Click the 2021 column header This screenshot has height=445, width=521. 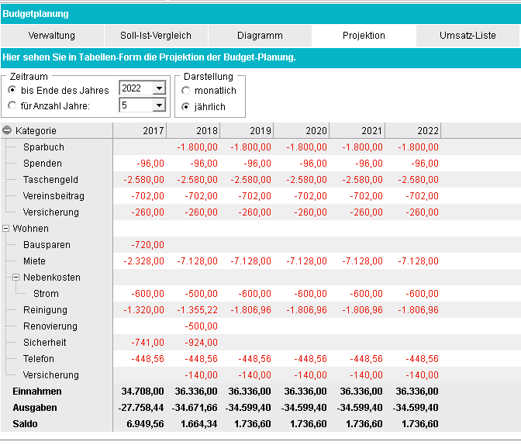[357, 130]
